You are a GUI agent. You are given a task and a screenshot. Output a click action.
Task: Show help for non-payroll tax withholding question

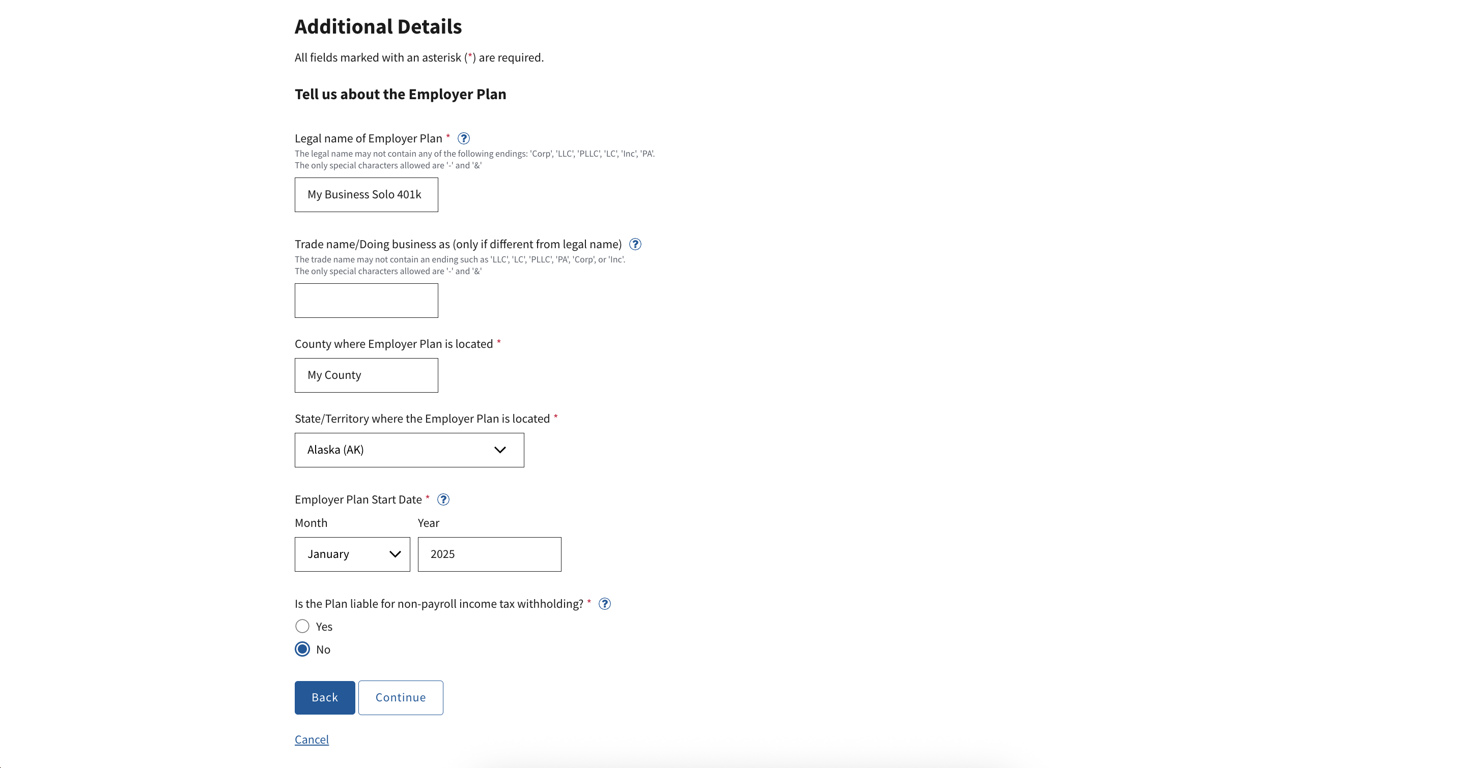coord(605,604)
